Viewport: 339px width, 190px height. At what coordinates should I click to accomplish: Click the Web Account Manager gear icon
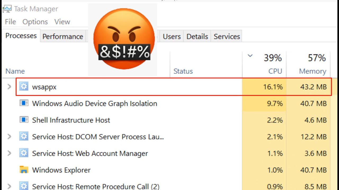point(24,153)
